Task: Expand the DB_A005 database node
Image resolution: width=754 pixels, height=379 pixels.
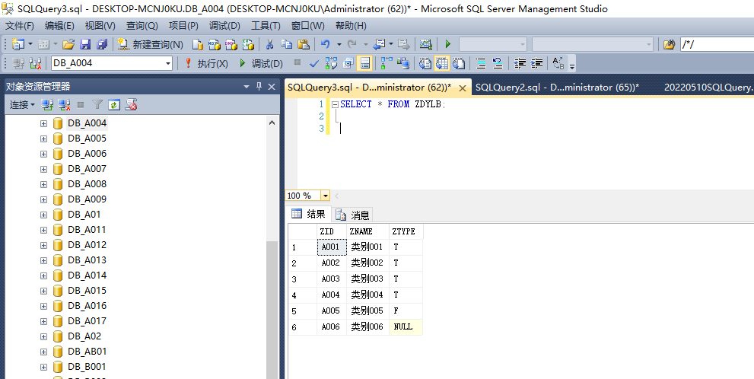Action: [x=44, y=139]
